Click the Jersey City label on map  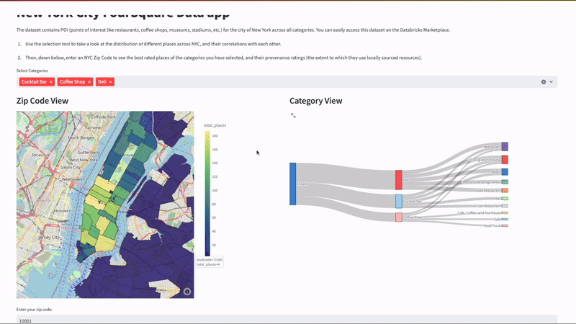49,238
